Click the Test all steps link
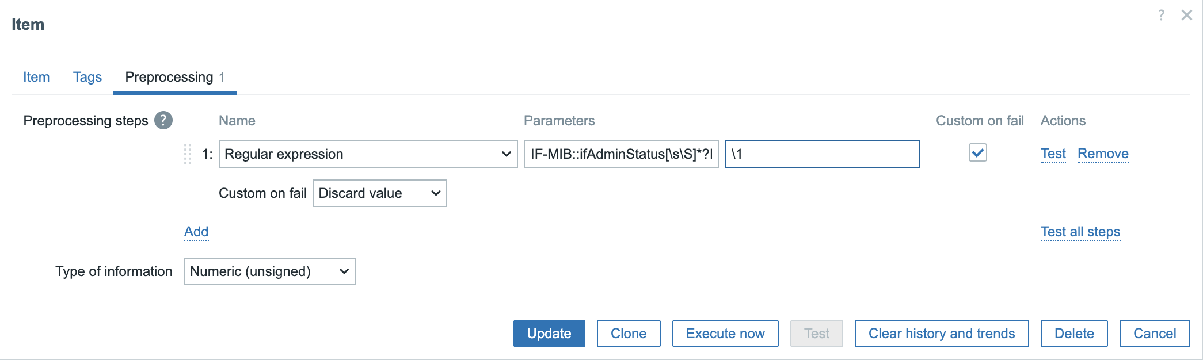Viewport: 1203px width, 360px height. pos(1080,232)
